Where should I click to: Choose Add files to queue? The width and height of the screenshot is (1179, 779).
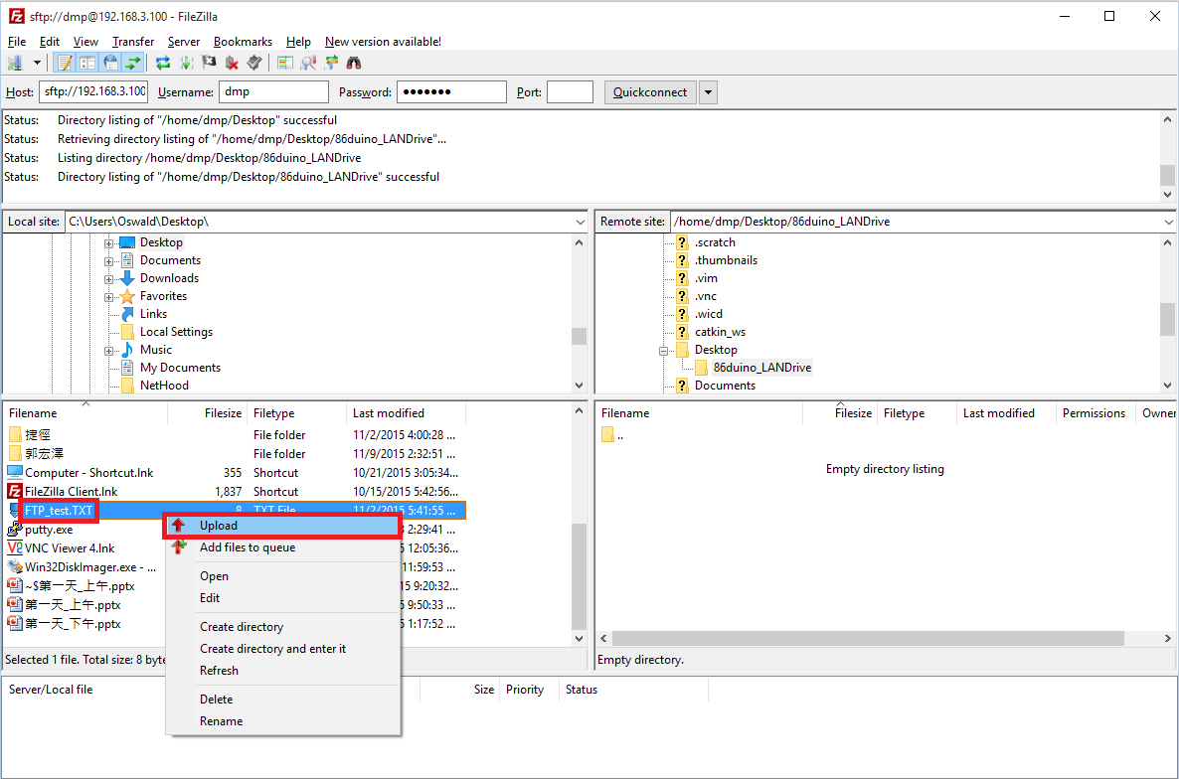(x=282, y=547)
